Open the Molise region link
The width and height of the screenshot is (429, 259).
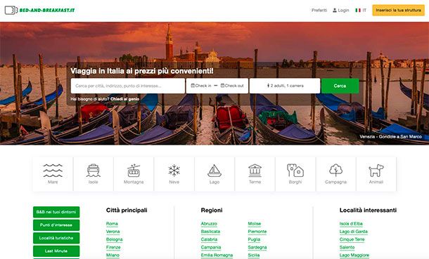tap(255, 224)
